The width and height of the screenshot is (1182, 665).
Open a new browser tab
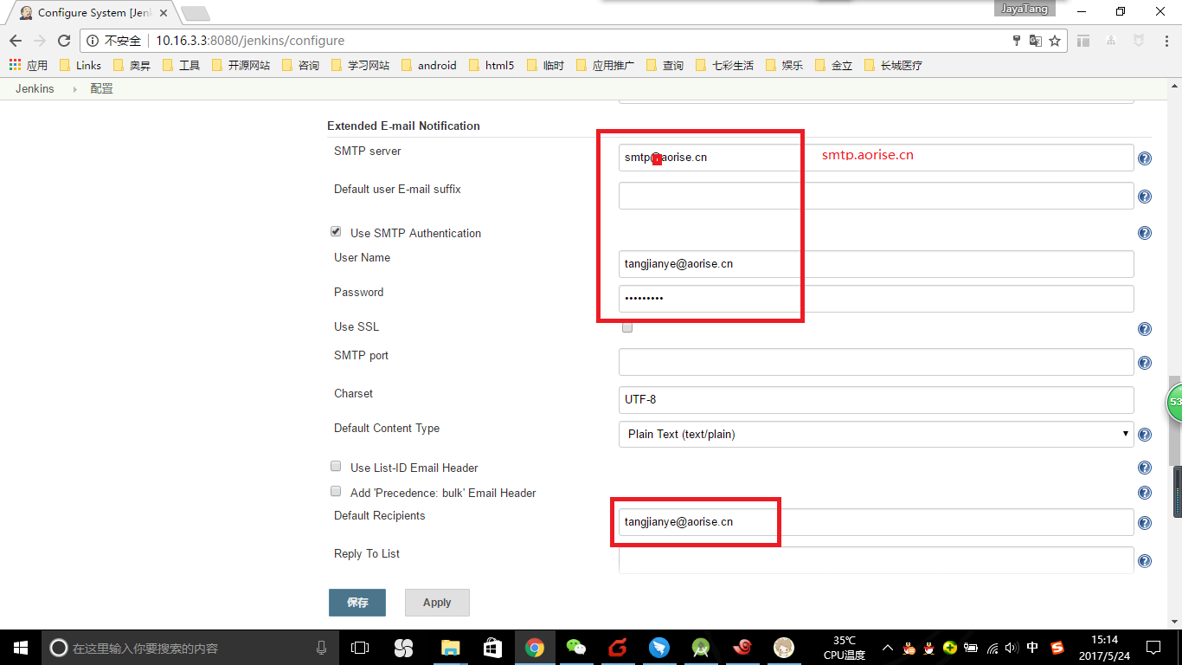coord(196,13)
